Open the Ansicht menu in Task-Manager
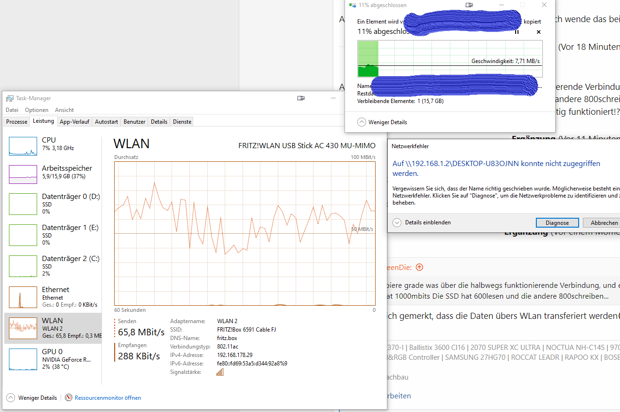The width and height of the screenshot is (620, 412). [64, 110]
